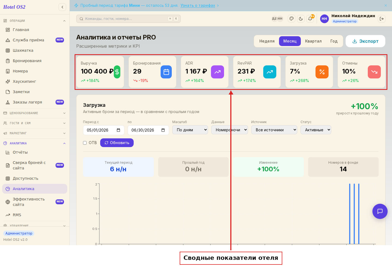The image size is (392, 271).
Task: Click the Обновить button
Action: click(117, 143)
